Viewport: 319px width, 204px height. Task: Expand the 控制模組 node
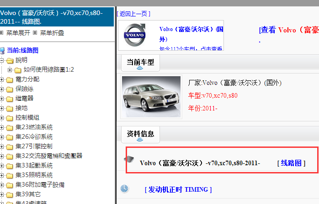click(2, 118)
